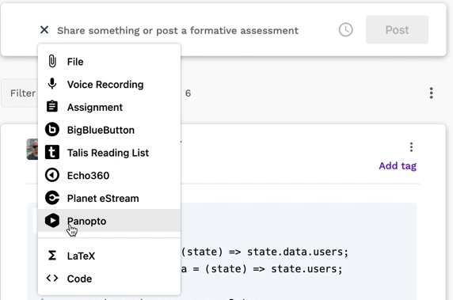Click the Add tag link
This screenshot has width=453, height=300.
click(x=398, y=165)
